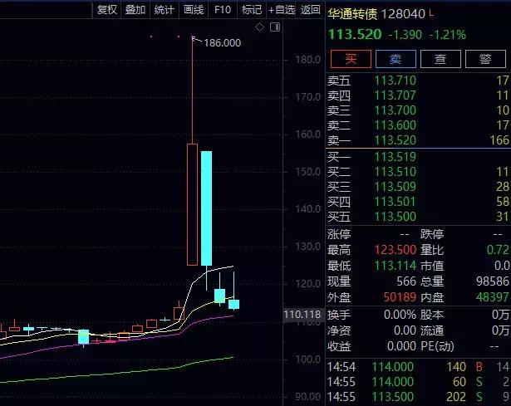Select the 卖二 price 113.600
The height and width of the screenshot is (406, 511).
pos(395,125)
